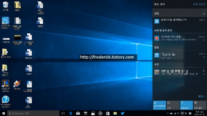This screenshot has height=116, width=207.
Task: Click the Action Center tray icon
Action: [x=182, y=113]
